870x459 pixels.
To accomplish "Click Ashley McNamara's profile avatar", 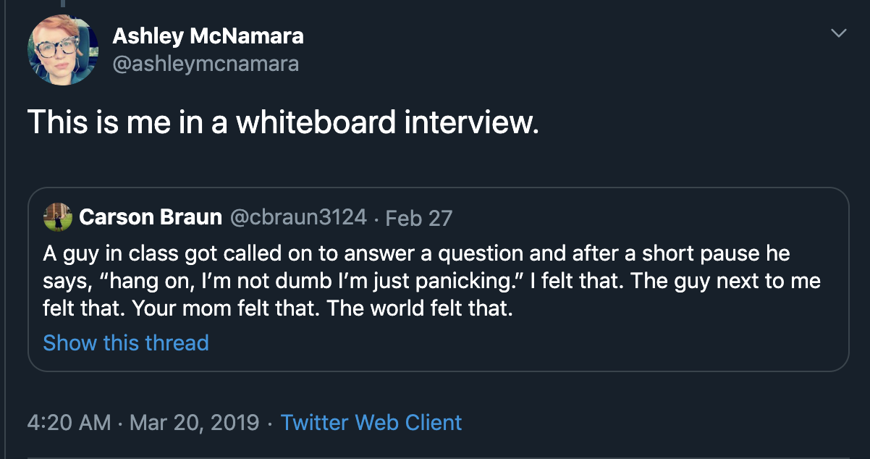I will (x=62, y=49).
